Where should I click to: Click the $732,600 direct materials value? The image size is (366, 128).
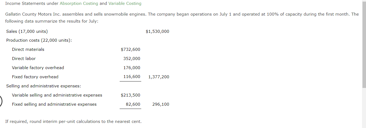coord(130,49)
